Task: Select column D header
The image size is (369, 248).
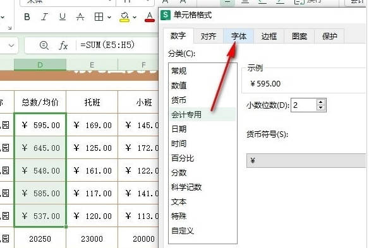Action: (x=40, y=64)
